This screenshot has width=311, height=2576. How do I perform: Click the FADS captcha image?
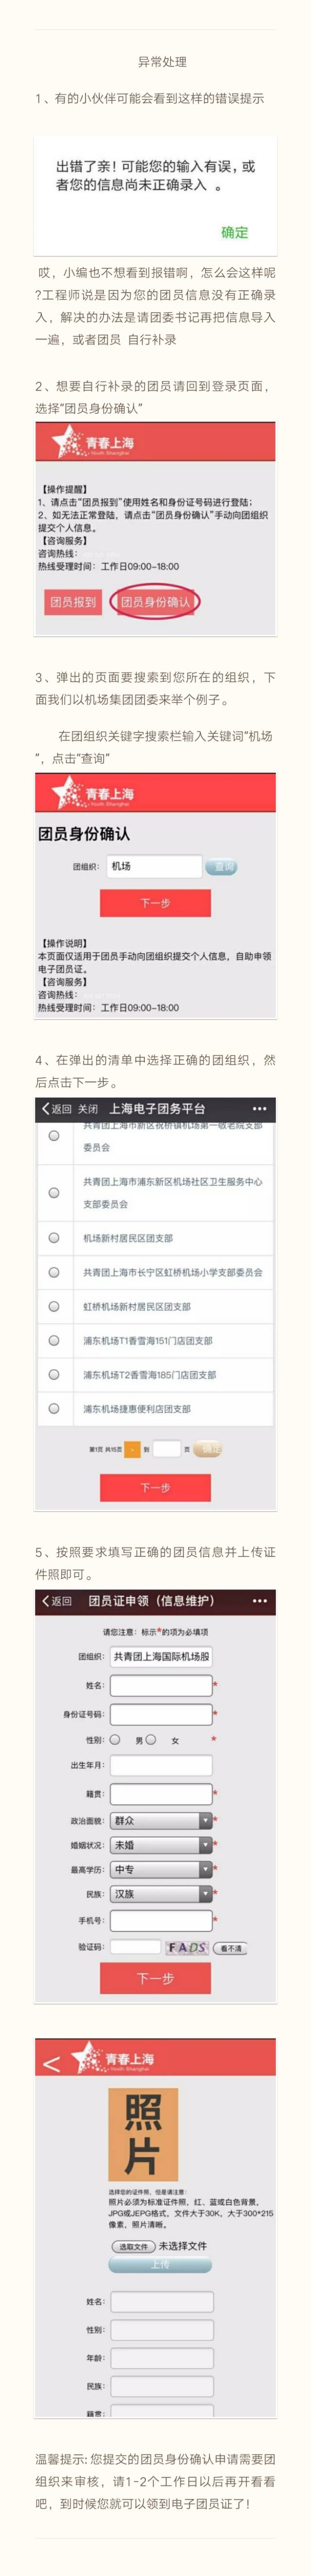[187, 1947]
